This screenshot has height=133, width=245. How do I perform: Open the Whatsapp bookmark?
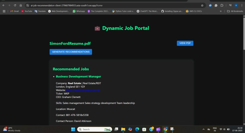[x=79, y=11]
